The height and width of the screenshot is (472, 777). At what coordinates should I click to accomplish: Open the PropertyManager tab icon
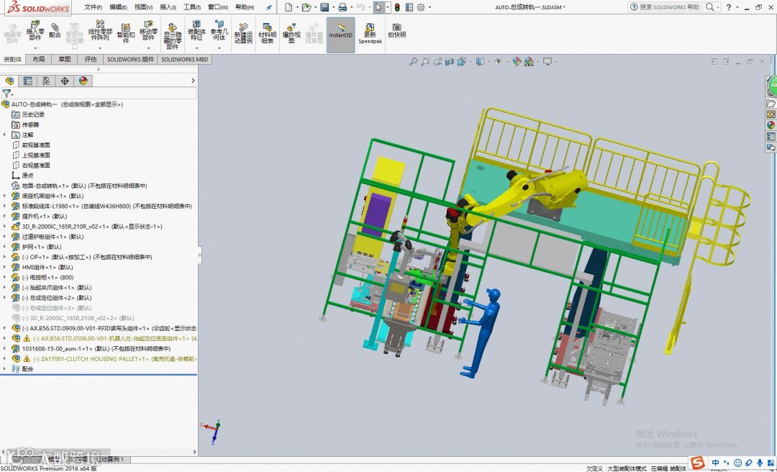tap(28, 81)
